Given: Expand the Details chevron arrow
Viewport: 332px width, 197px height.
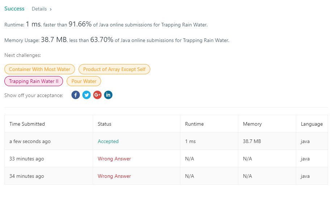Looking at the screenshot, I should (x=51, y=9).
